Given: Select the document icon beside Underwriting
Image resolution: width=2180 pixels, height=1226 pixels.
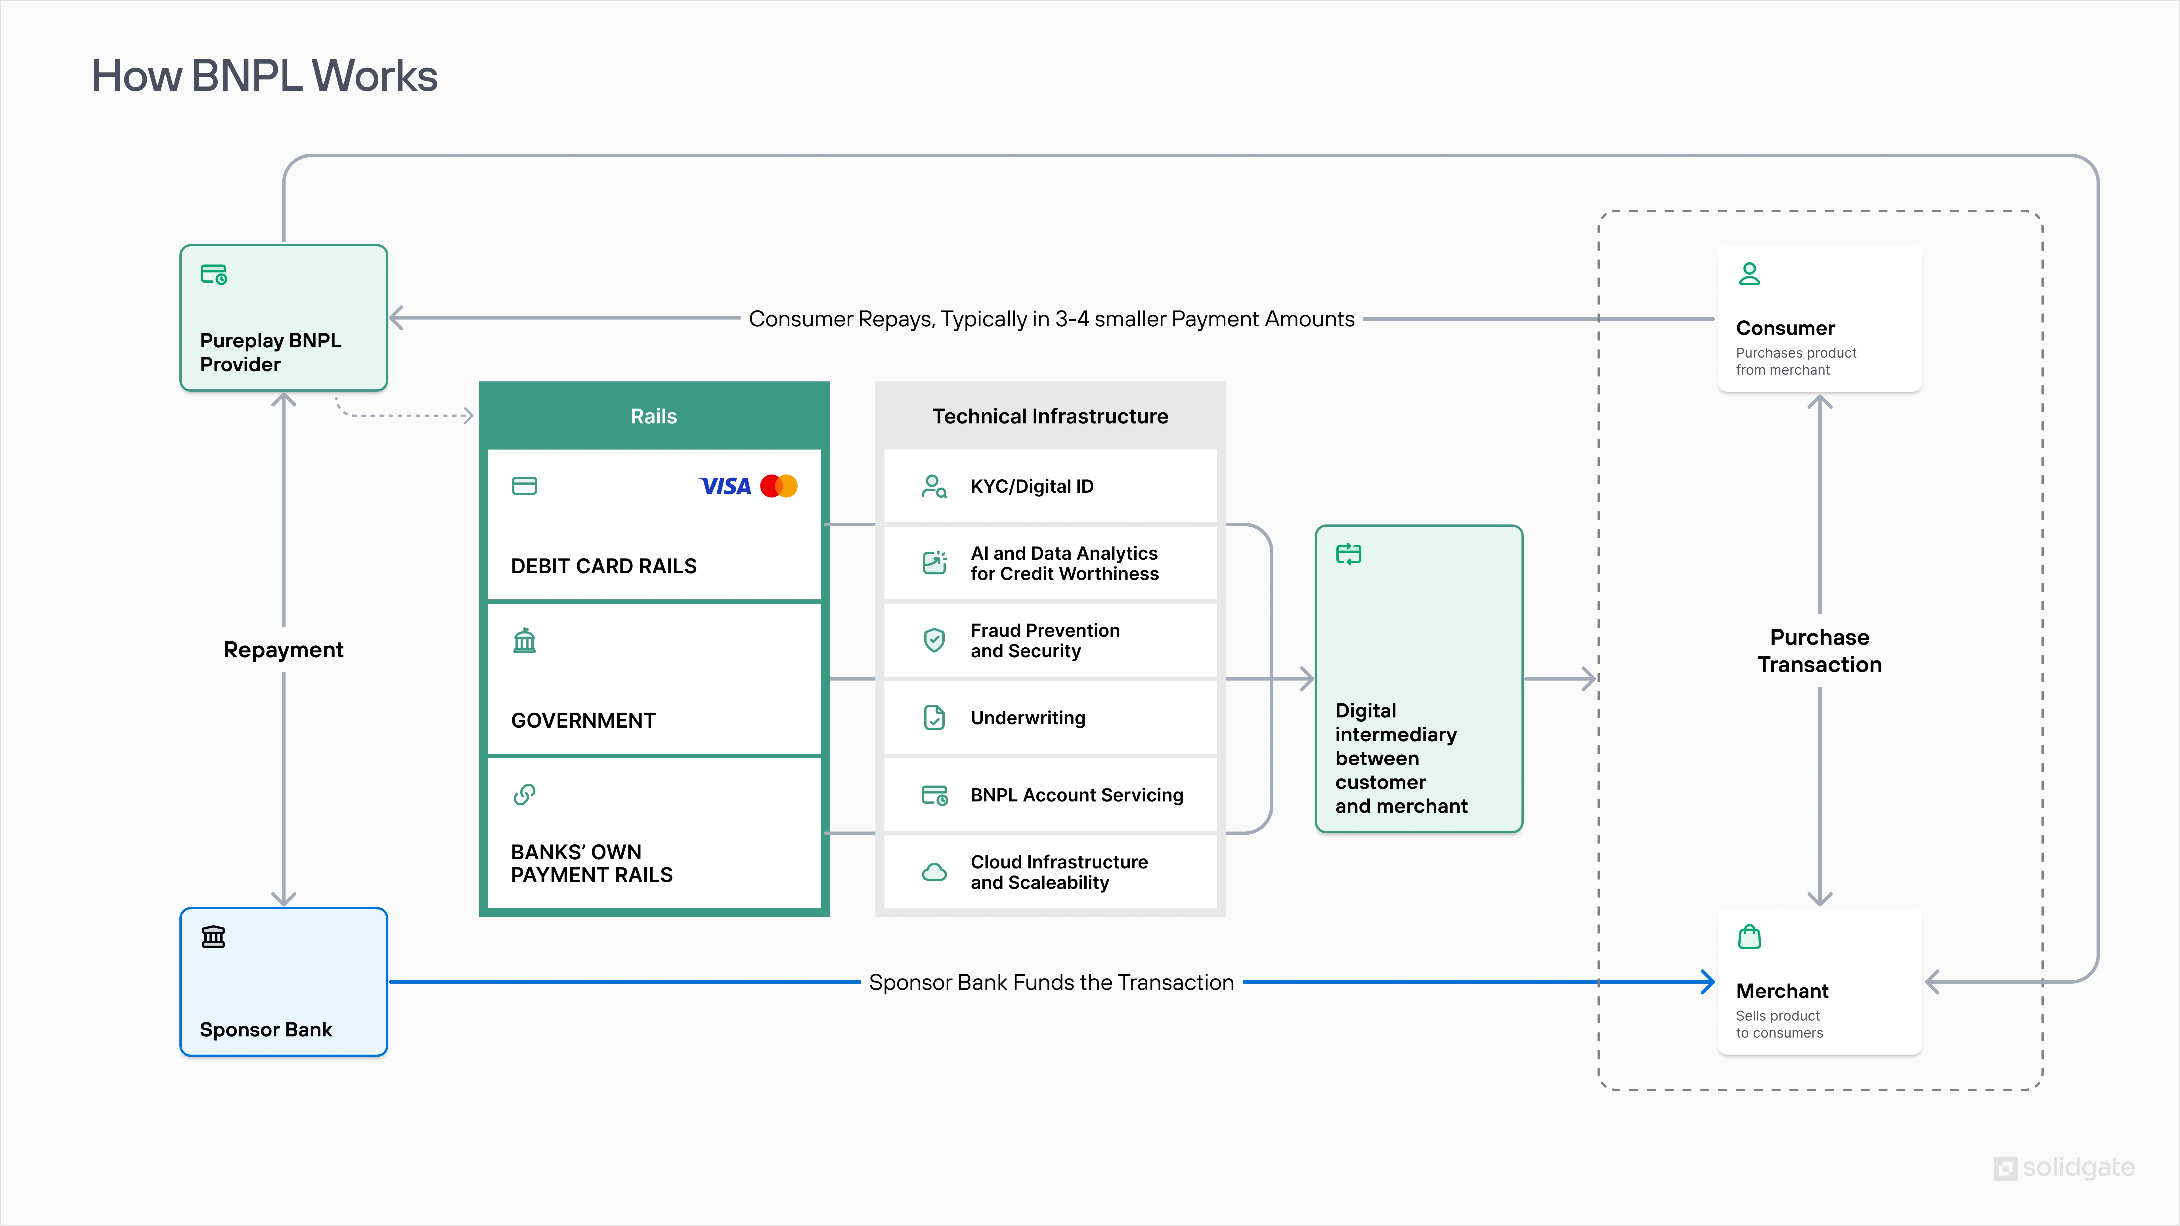Looking at the screenshot, I should coord(934,717).
